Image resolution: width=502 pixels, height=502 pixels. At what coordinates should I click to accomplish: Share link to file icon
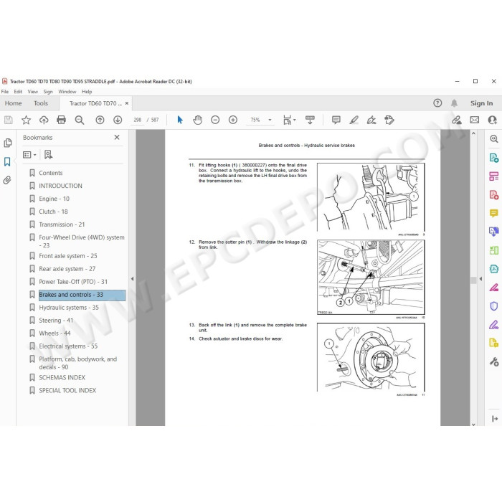click(x=457, y=120)
